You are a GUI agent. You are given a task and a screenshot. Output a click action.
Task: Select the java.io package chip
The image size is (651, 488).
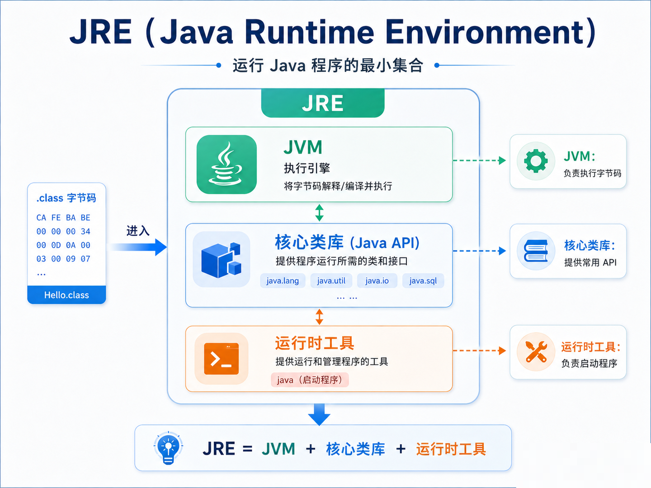click(377, 281)
